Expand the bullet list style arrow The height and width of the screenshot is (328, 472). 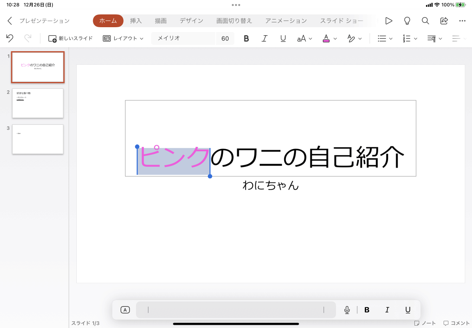[391, 39]
